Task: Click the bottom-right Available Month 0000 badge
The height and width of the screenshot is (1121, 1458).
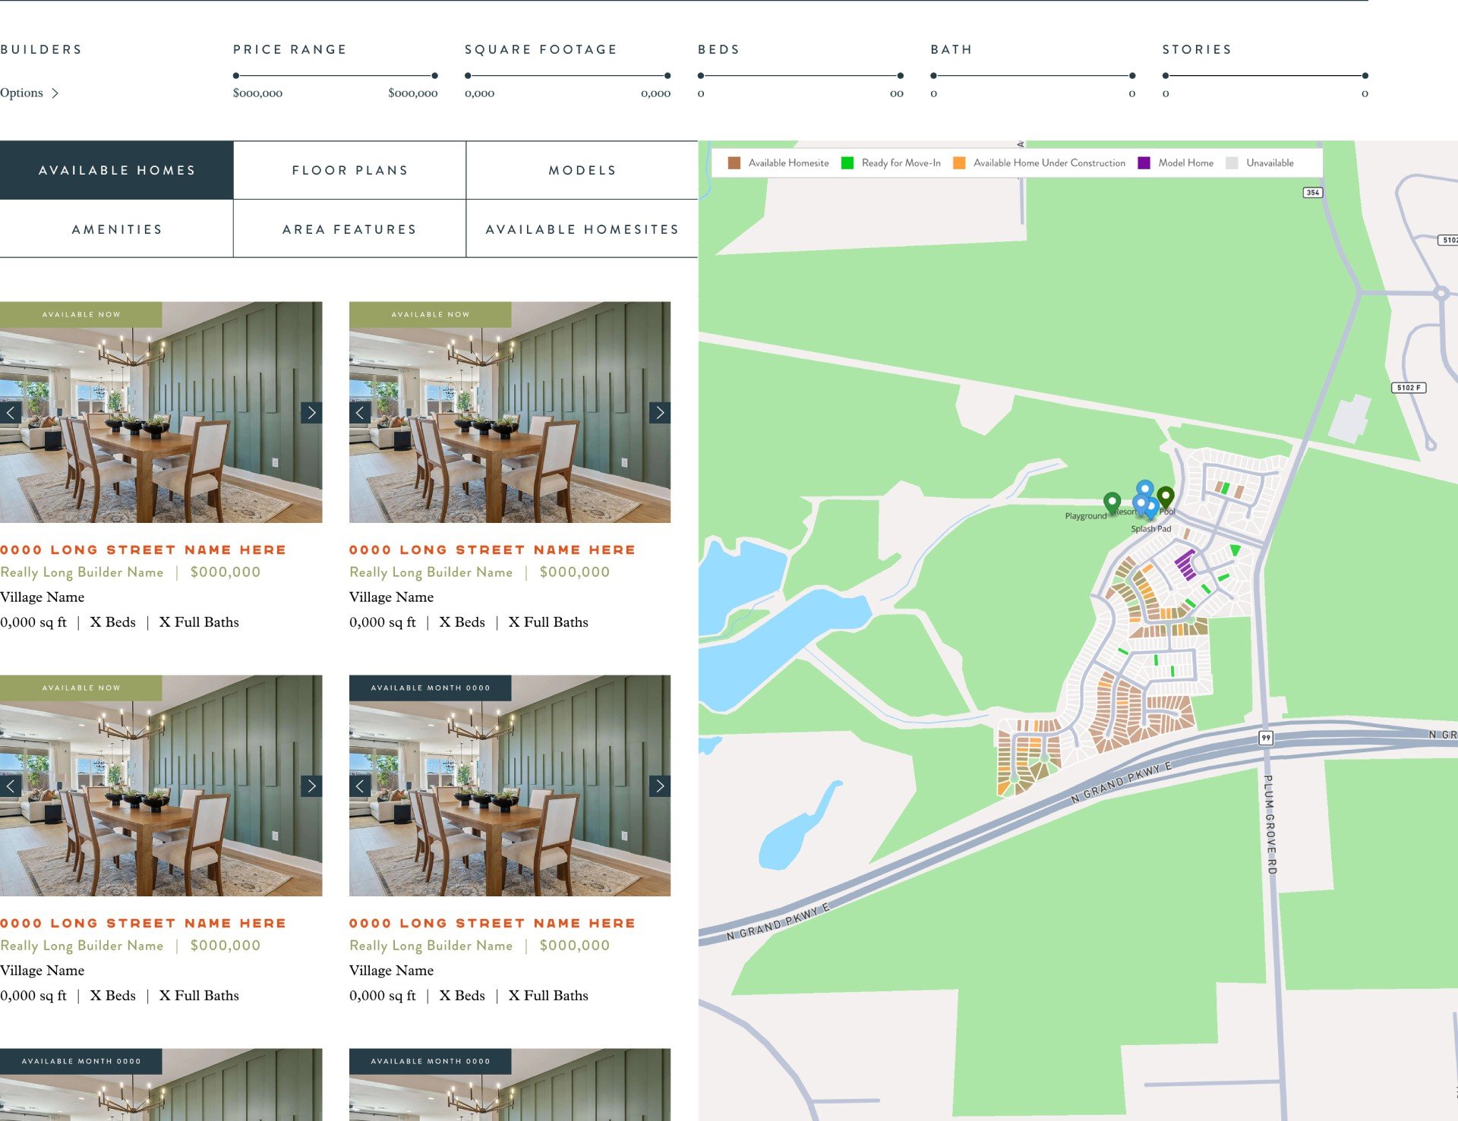Action: pyautogui.click(x=431, y=1061)
